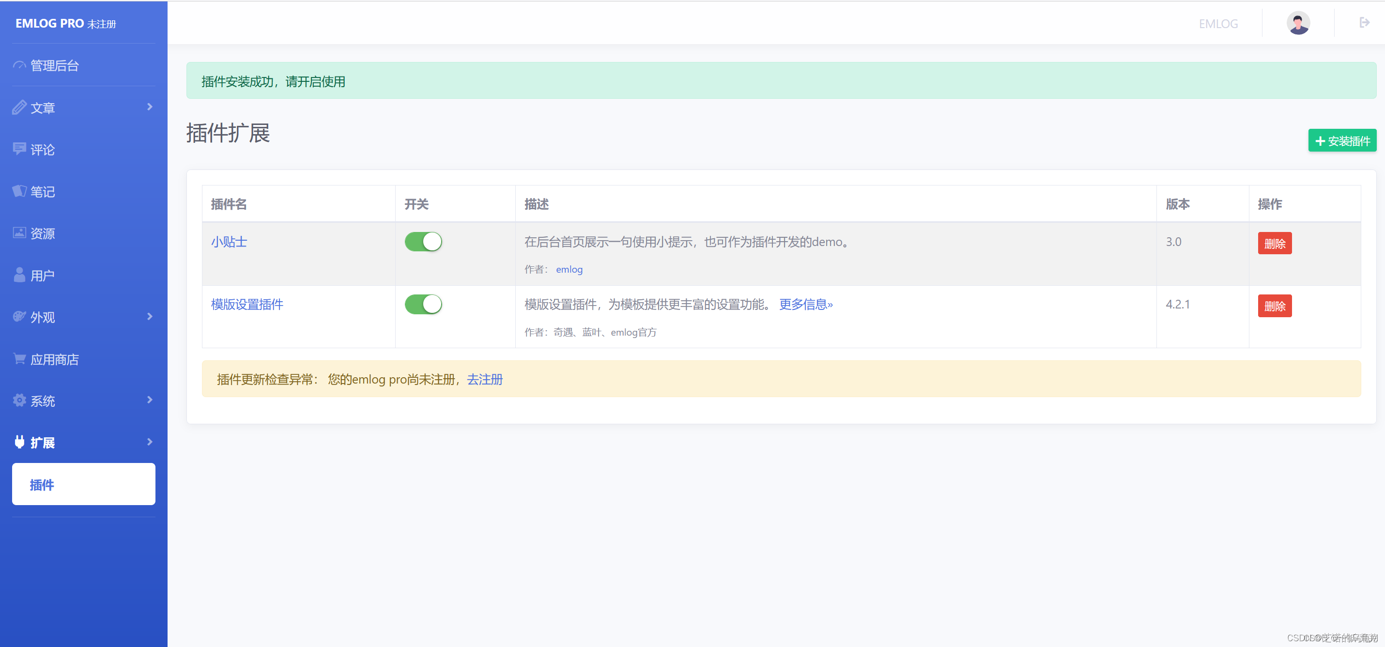Viewport: 1385px width, 647px height.
Task: Click the dashboard gauge icon
Action: (19, 65)
